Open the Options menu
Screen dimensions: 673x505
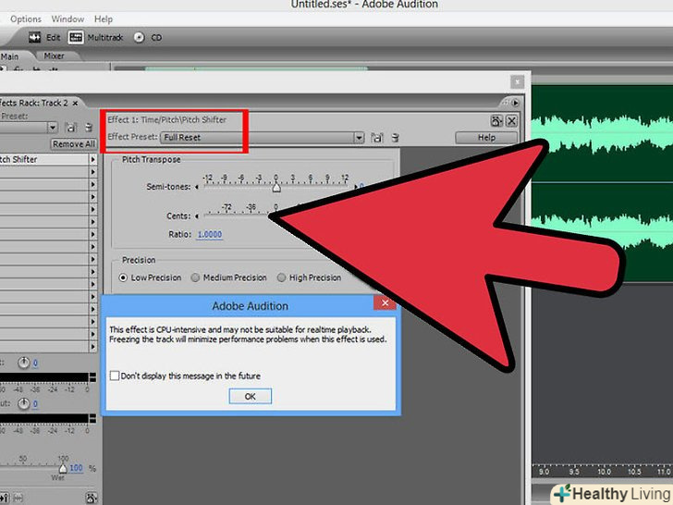26,19
